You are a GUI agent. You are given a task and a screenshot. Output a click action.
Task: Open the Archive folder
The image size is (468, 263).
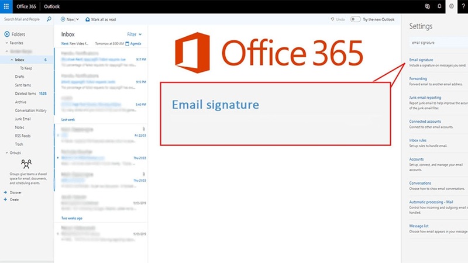[x=20, y=102]
